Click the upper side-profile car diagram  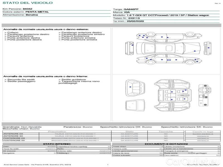tap(169, 36)
